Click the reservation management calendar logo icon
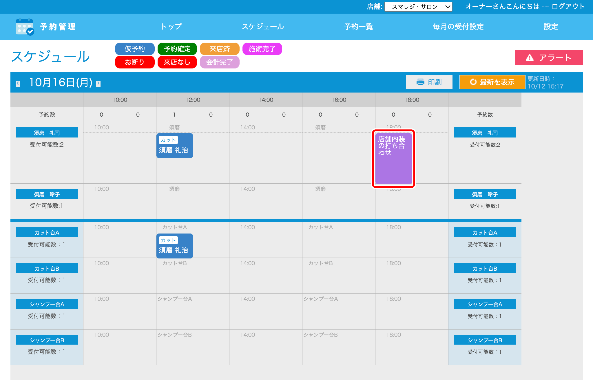 [x=25, y=27]
